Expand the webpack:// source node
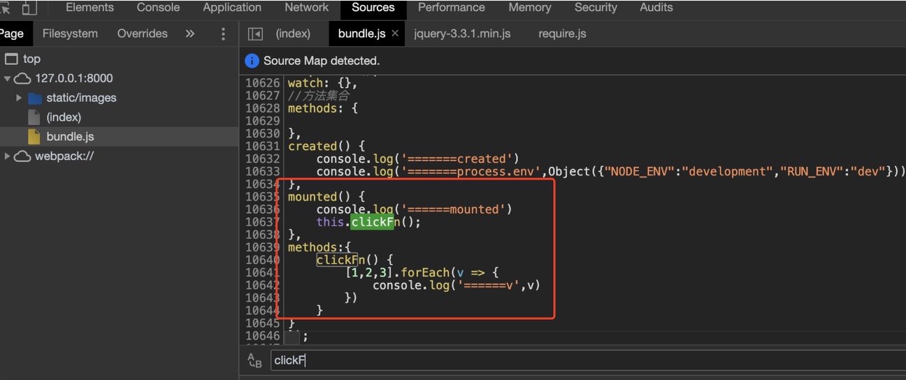This screenshot has width=906, height=380. click(x=8, y=156)
